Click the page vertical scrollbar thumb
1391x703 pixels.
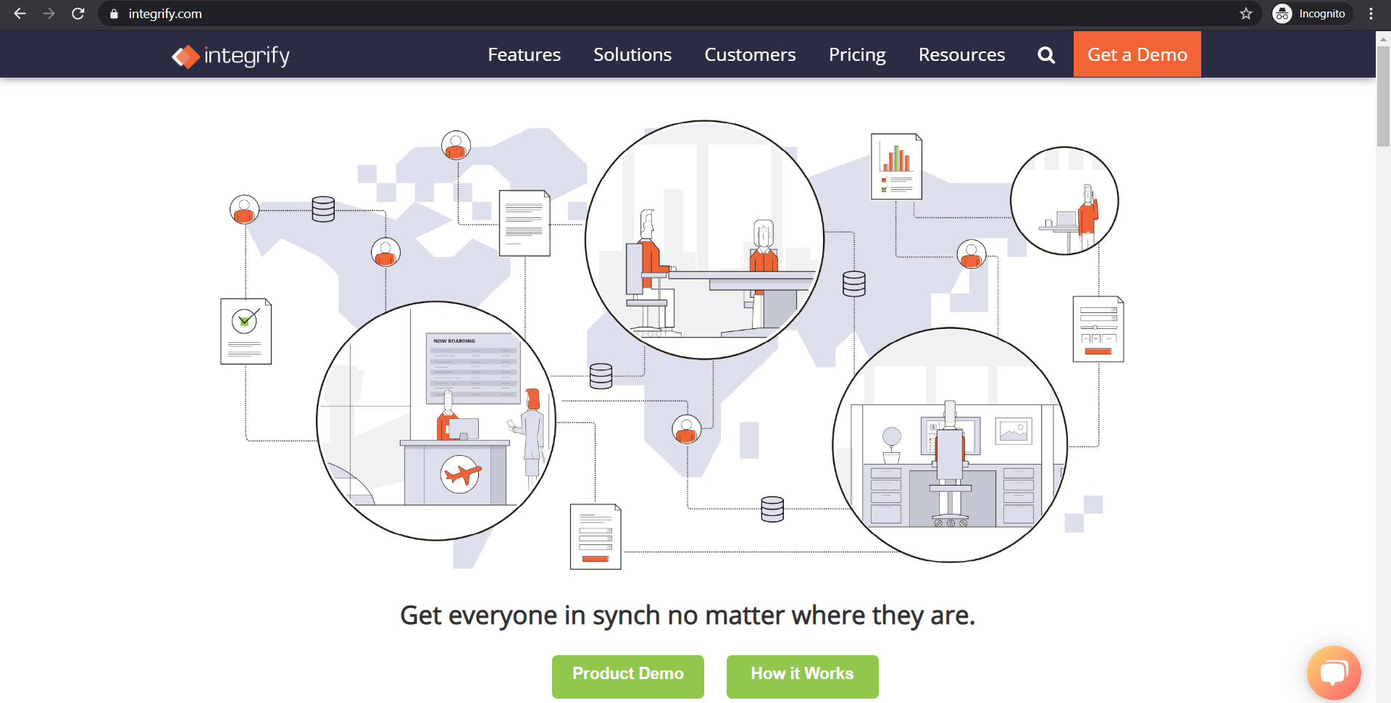point(1383,96)
